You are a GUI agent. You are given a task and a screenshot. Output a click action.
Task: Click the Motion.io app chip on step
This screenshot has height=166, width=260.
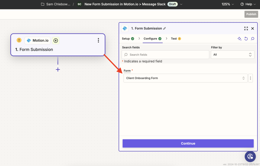tap(38, 40)
